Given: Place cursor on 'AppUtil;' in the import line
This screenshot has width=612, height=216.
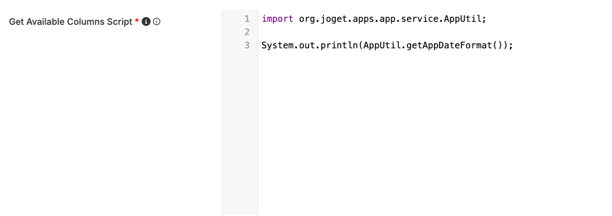Looking at the screenshot, I should (x=465, y=19).
